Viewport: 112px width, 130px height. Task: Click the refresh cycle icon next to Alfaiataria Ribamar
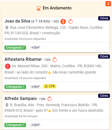pos(55,60)
